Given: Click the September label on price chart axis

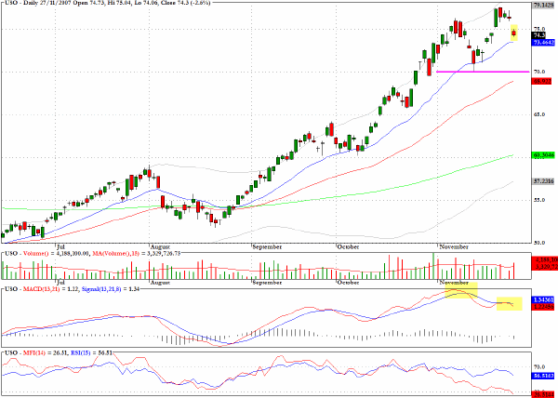Looking at the screenshot, I should pyautogui.click(x=267, y=246).
